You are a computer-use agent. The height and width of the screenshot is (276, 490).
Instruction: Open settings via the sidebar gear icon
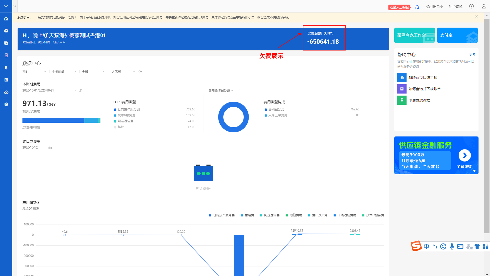6,104
